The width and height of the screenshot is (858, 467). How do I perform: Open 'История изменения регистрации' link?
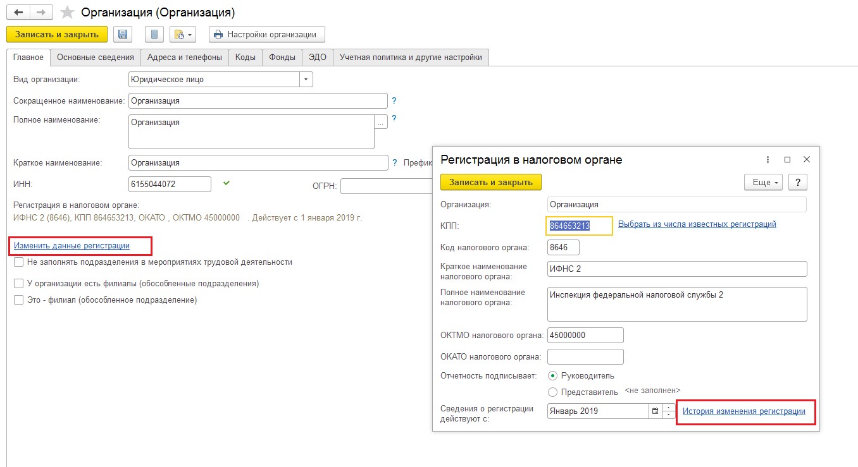click(745, 411)
